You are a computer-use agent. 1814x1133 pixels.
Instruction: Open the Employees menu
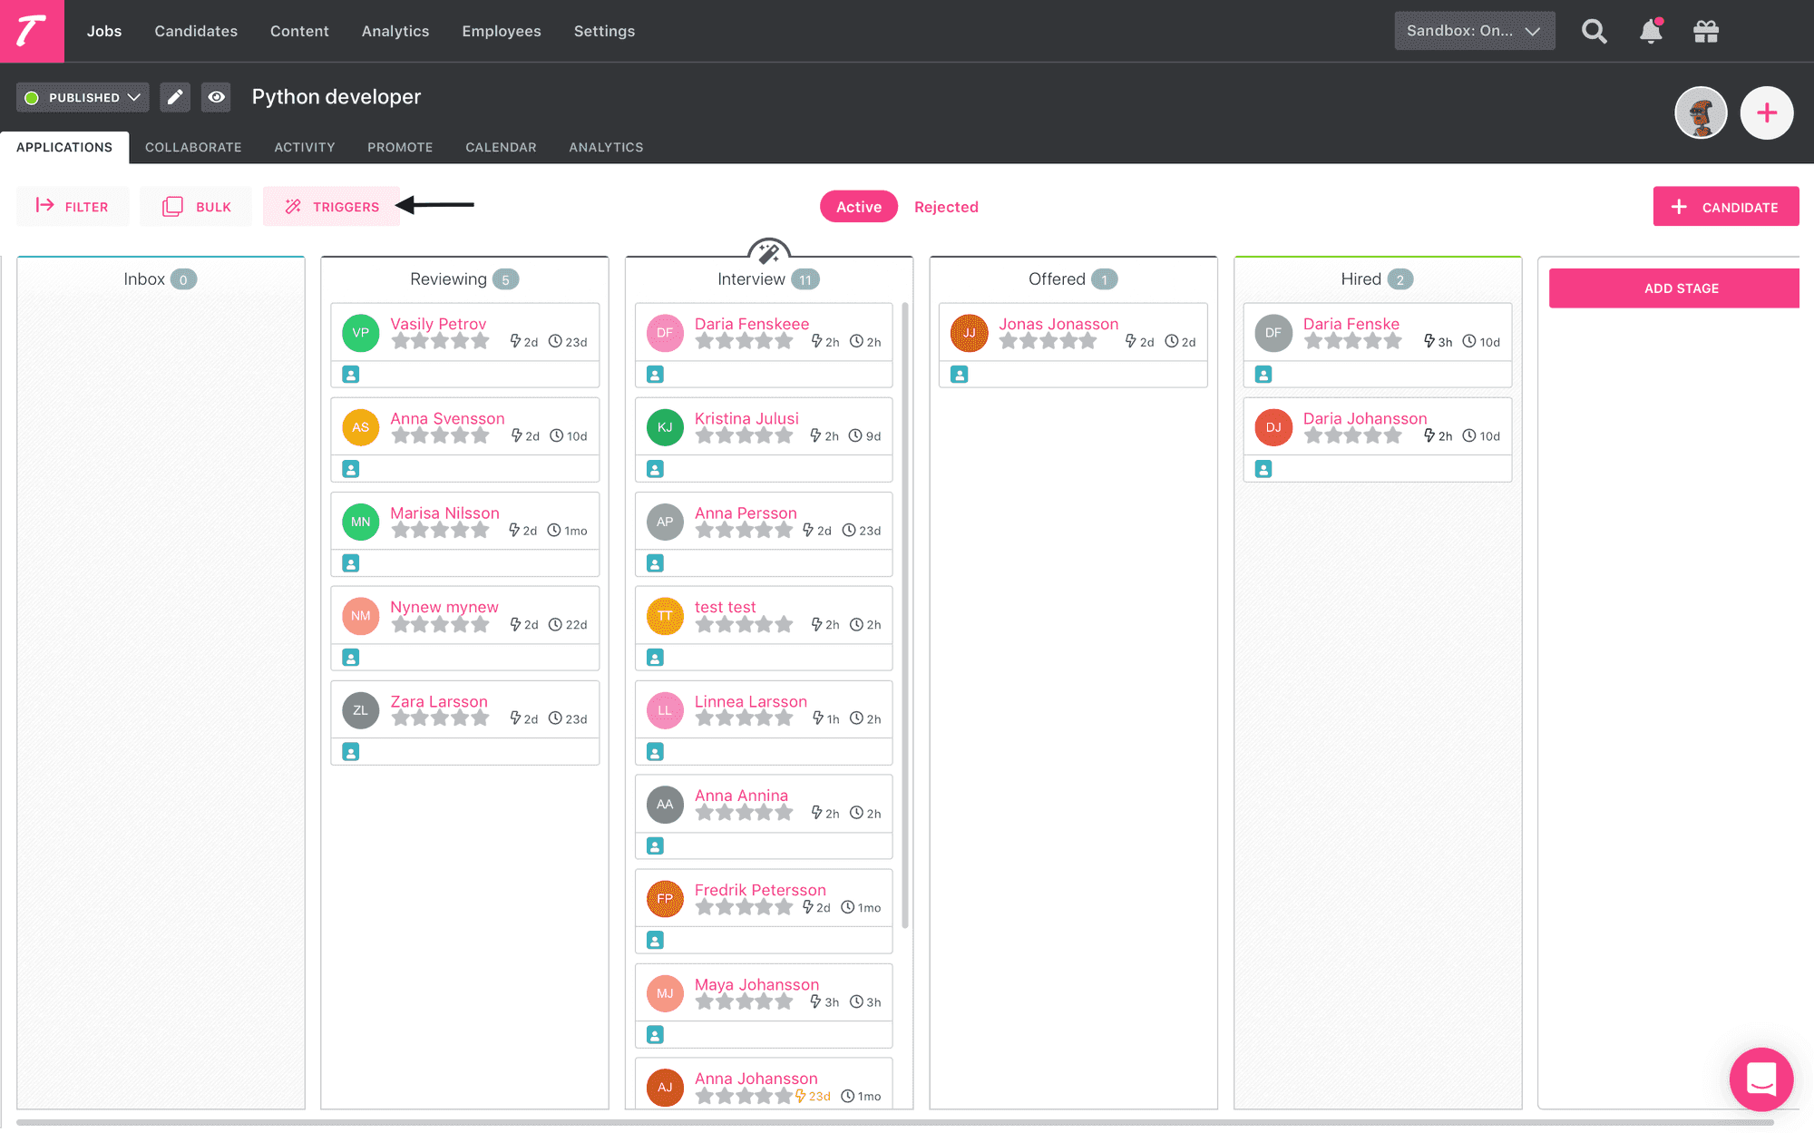[502, 31]
